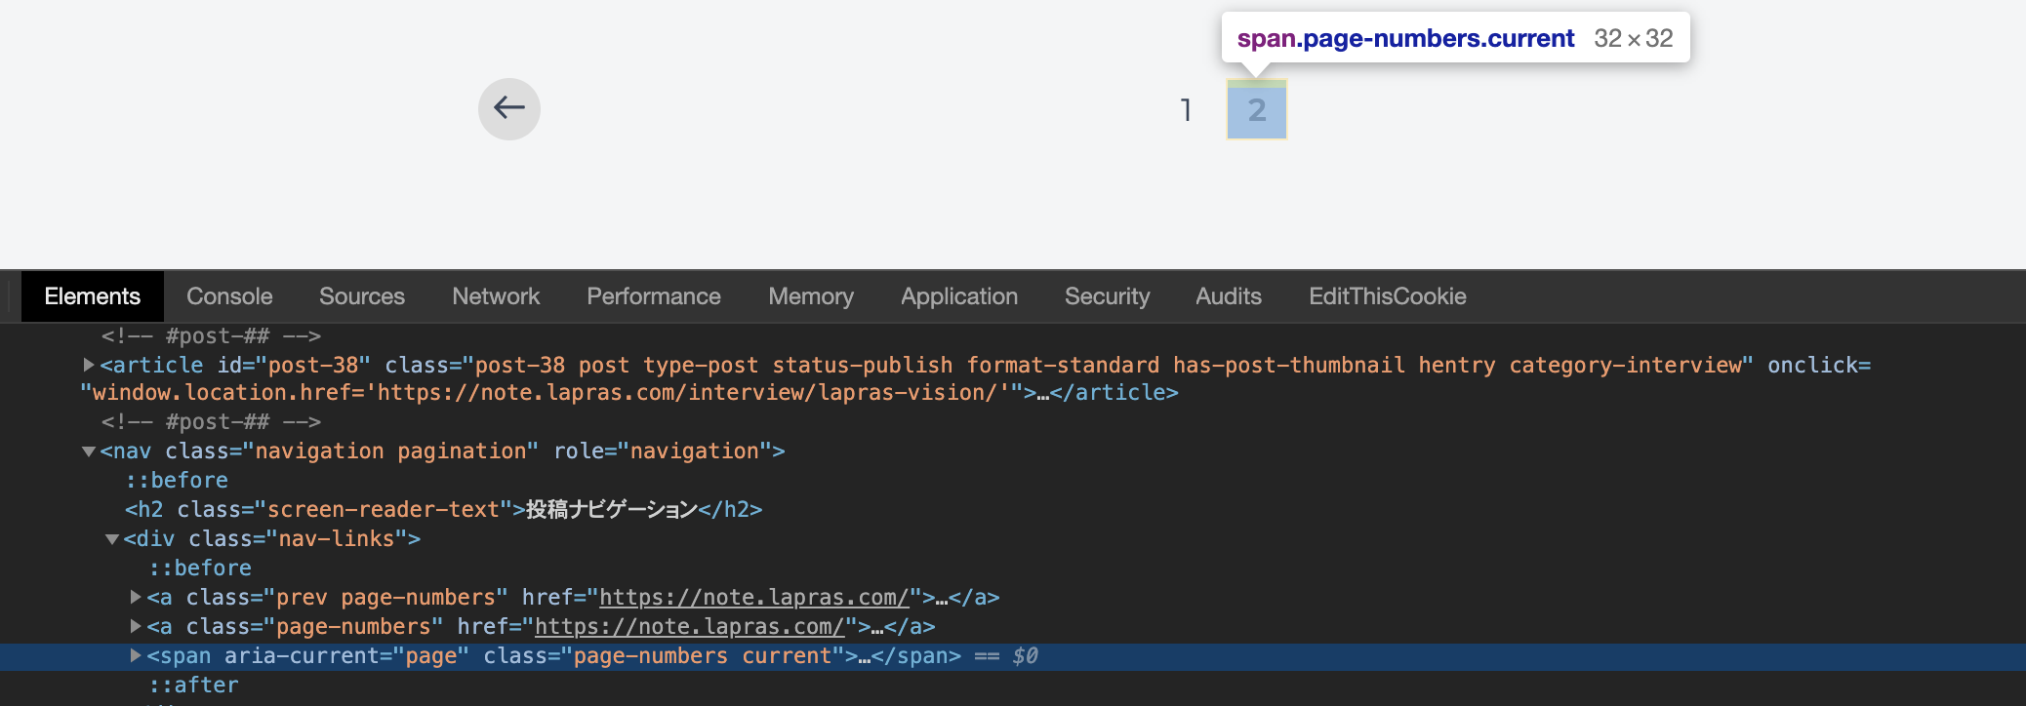Select the ::before line under nav-links div
The image size is (2026, 706).
tap(200, 568)
